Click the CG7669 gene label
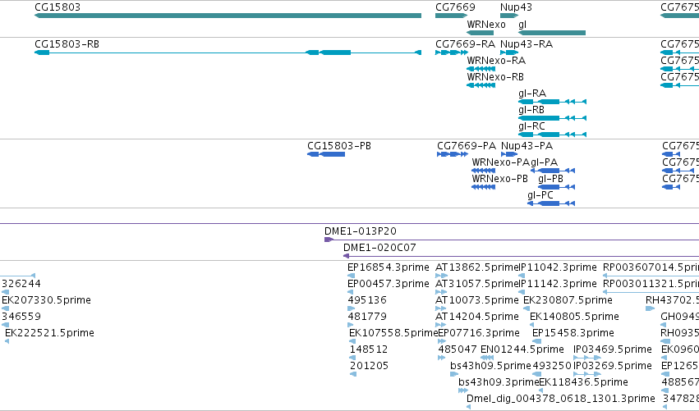 click(455, 7)
